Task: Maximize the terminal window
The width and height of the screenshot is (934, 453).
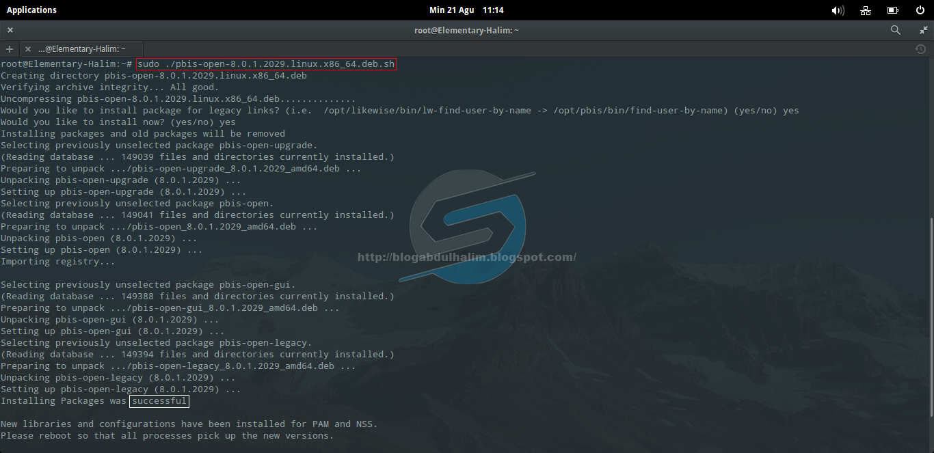Action: [x=924, y=30]
